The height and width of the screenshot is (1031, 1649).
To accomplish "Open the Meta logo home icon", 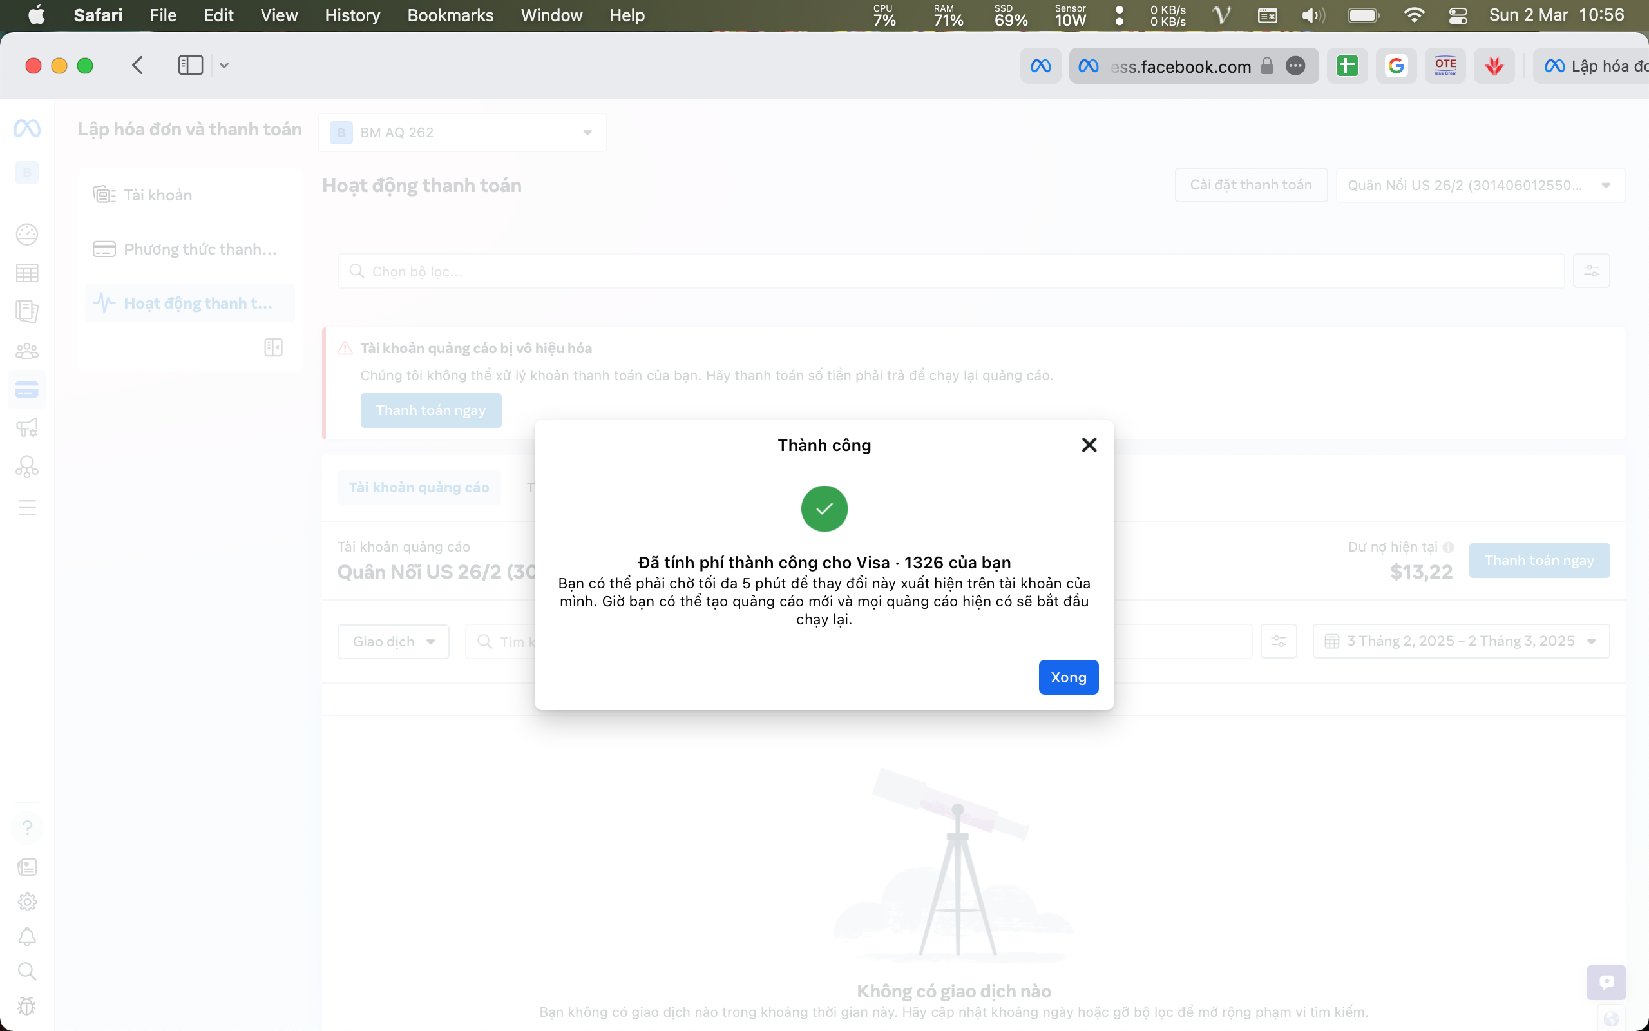I will 27,128.
